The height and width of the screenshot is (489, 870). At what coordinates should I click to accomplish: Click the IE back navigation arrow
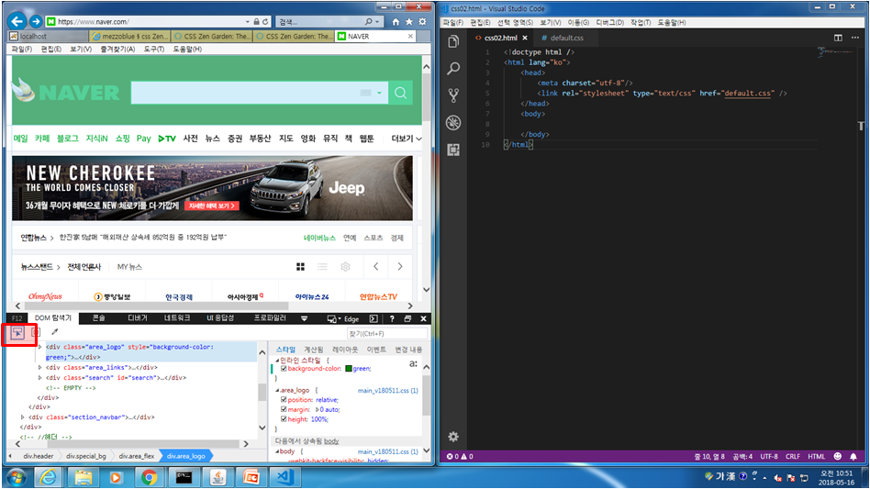pyautogui.click(x=17, y=21)
